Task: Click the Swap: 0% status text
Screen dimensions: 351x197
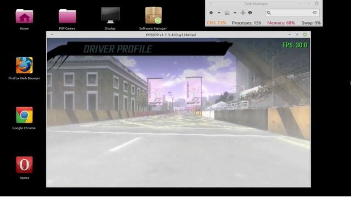Action: click(x=311, y=23)
